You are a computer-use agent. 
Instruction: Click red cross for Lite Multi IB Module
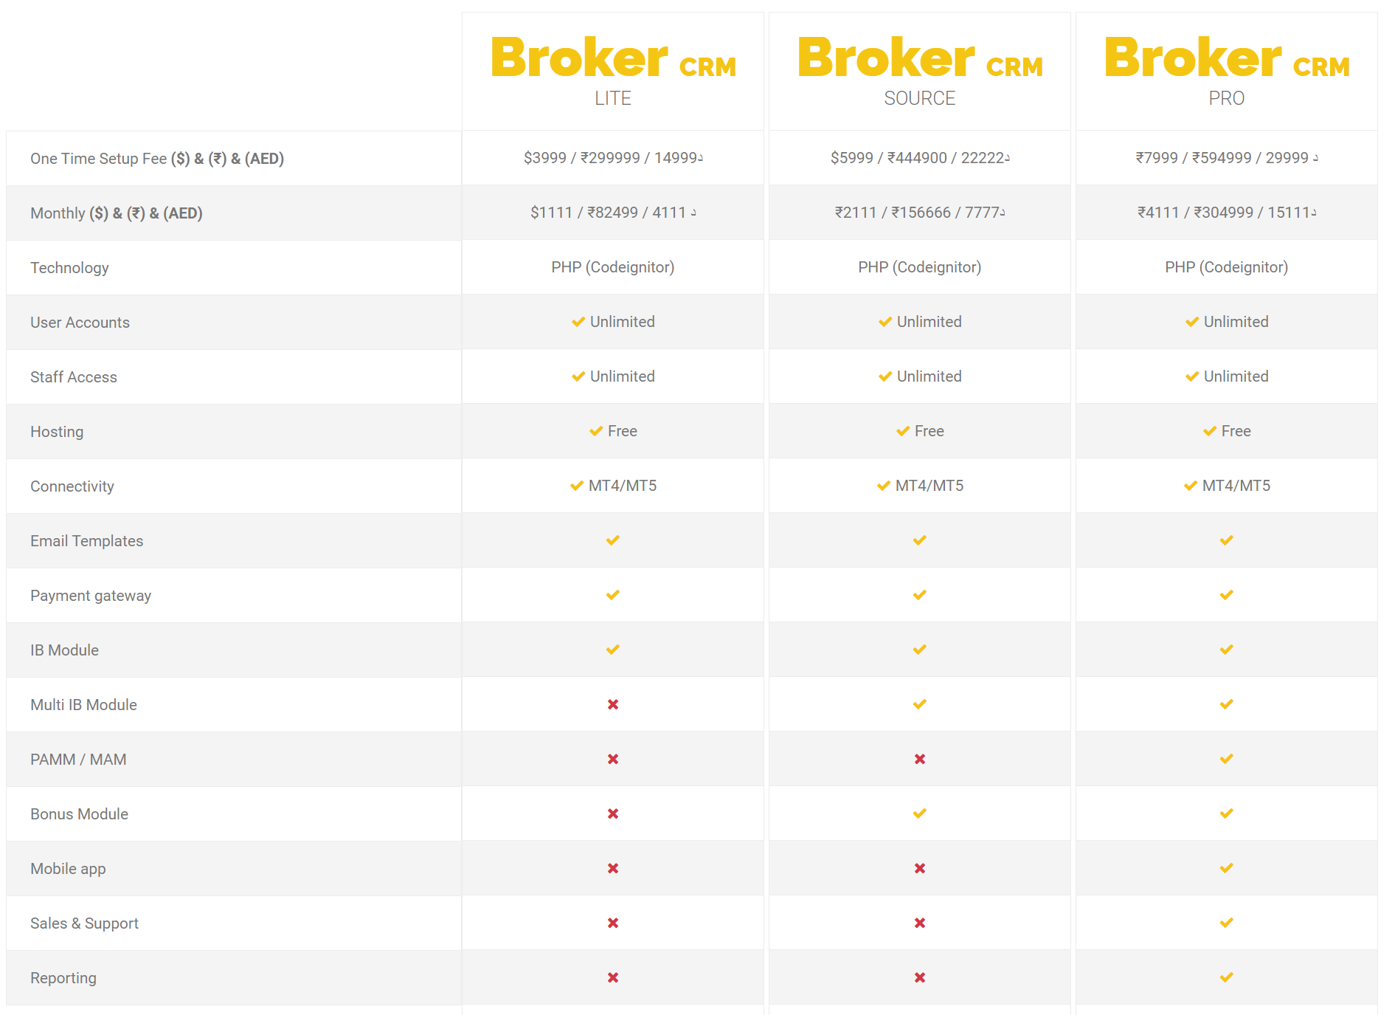pos(613,704)
